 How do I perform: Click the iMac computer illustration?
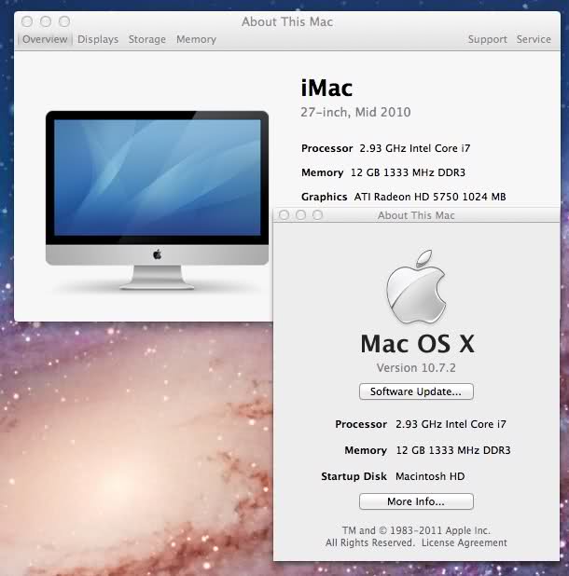(157, 199)
